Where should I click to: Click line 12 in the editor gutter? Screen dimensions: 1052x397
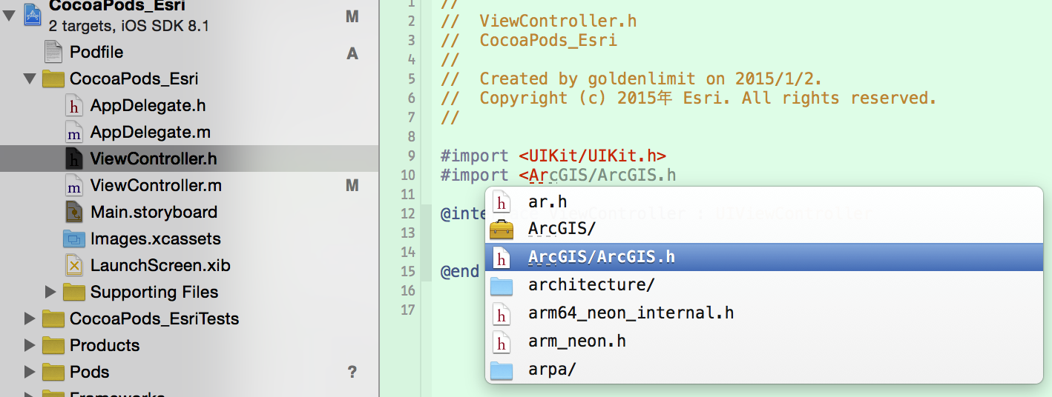(407, 214)
